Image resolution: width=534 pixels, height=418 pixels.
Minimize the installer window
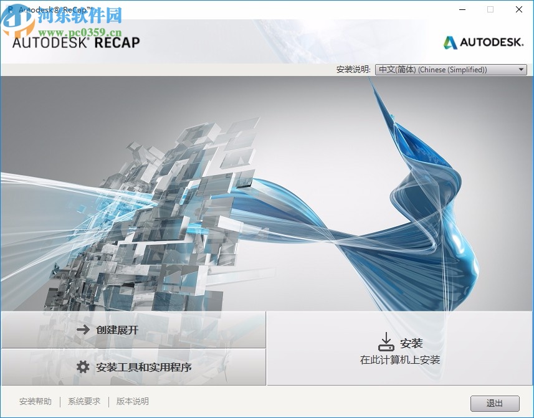click(462, 9)
